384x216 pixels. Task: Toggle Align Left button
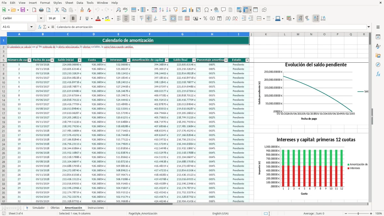[x=119, y=19]
